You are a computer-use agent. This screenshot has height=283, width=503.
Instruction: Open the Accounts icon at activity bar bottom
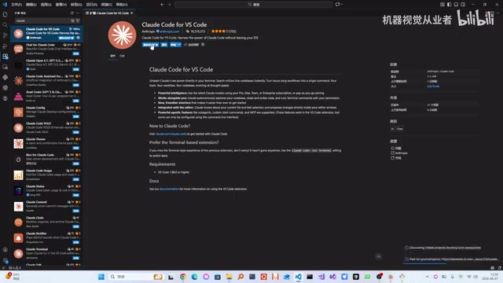[6, 250]
